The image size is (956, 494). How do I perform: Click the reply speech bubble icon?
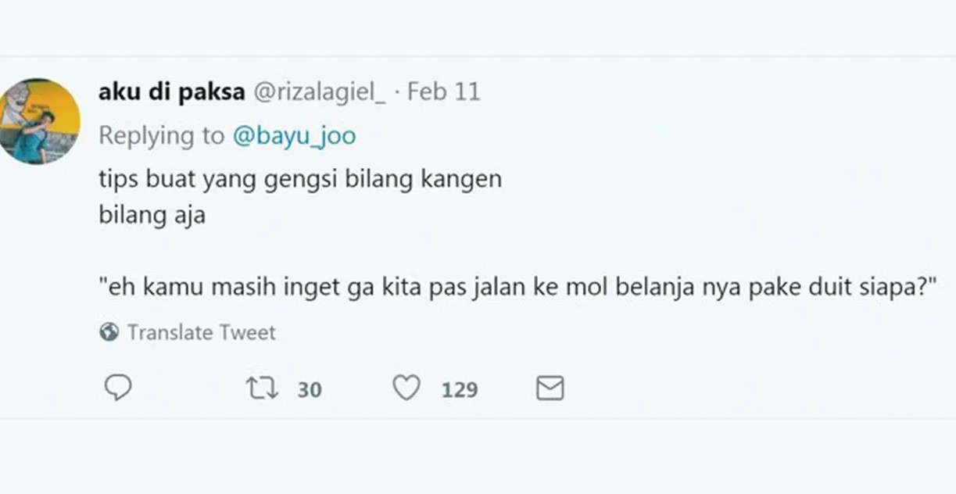pos(118,388)
